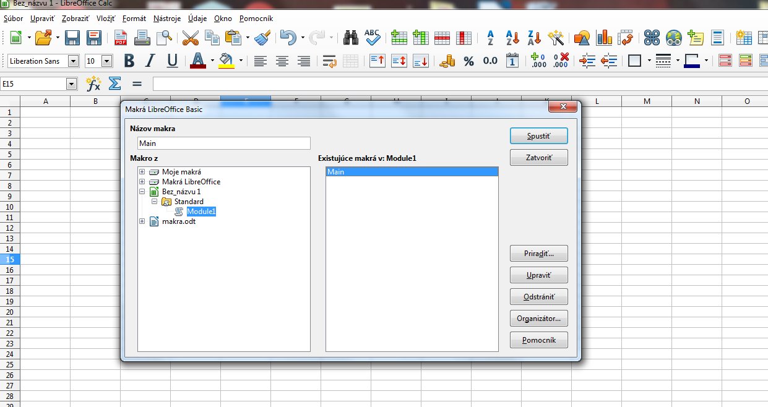
Task: Click the Názov makra input field
Action: coord(224,143)
